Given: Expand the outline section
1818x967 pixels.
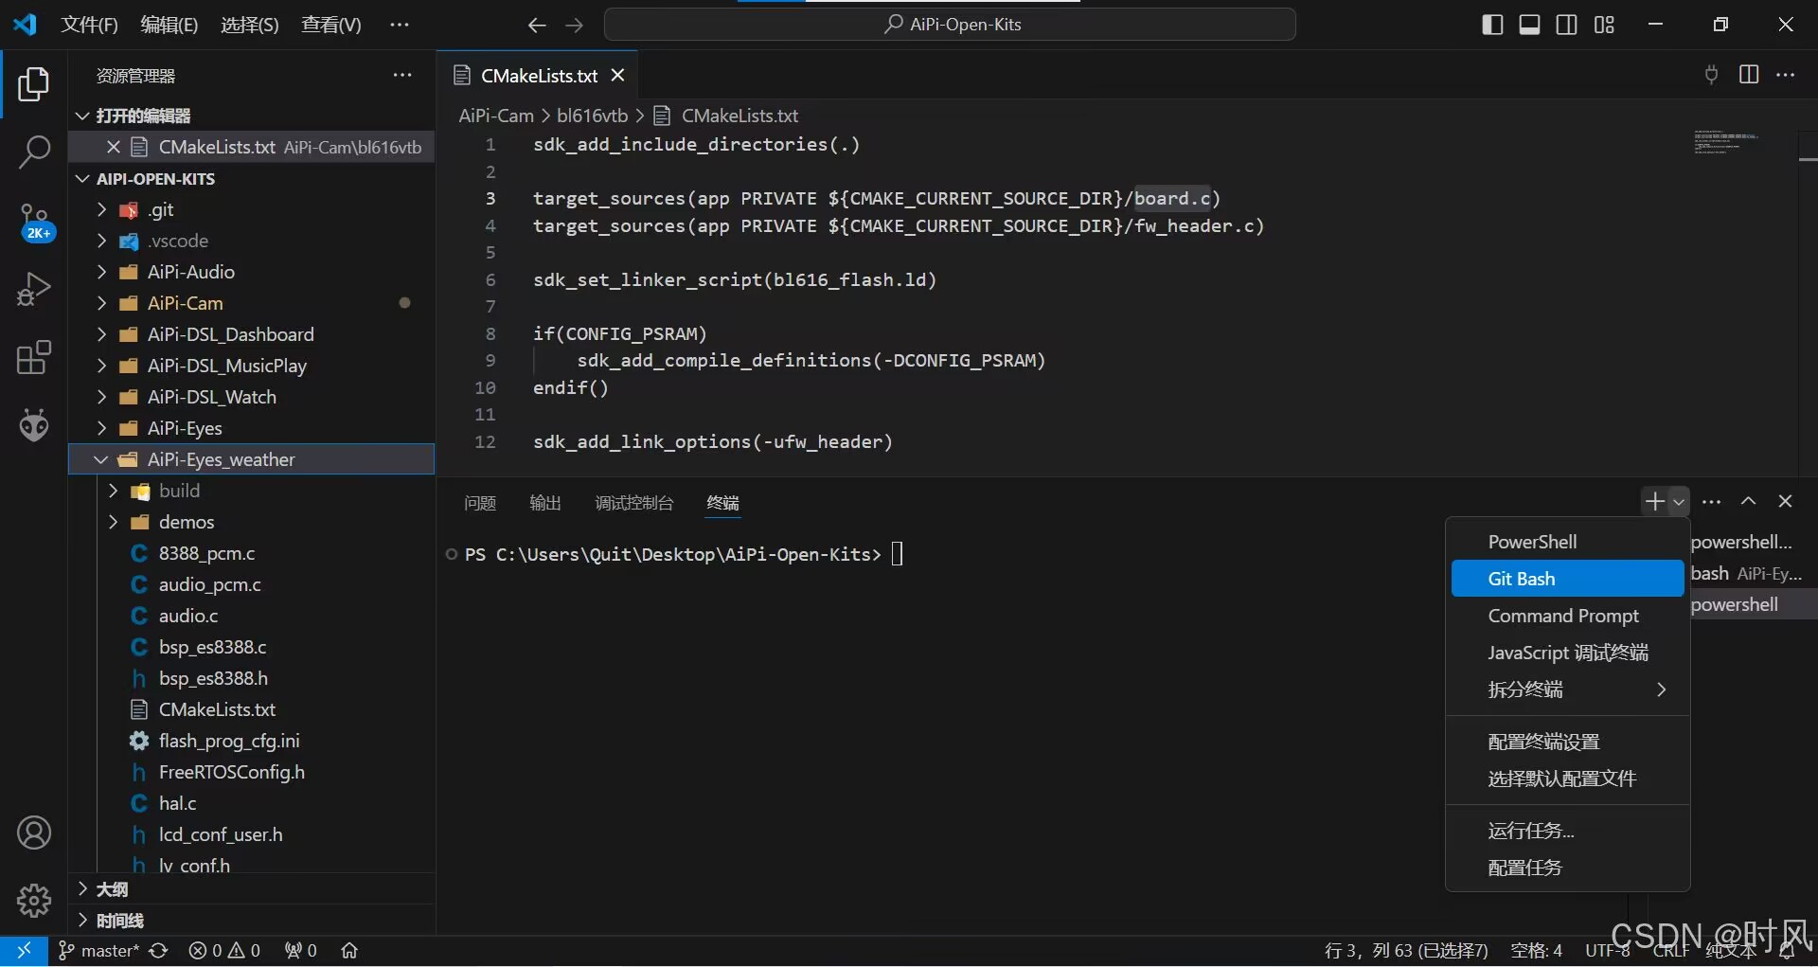Looking at the screenshot, I should point(83,889).
